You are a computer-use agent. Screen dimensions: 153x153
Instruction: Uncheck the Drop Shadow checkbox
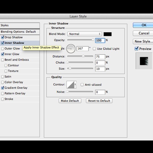coord(3,37)
